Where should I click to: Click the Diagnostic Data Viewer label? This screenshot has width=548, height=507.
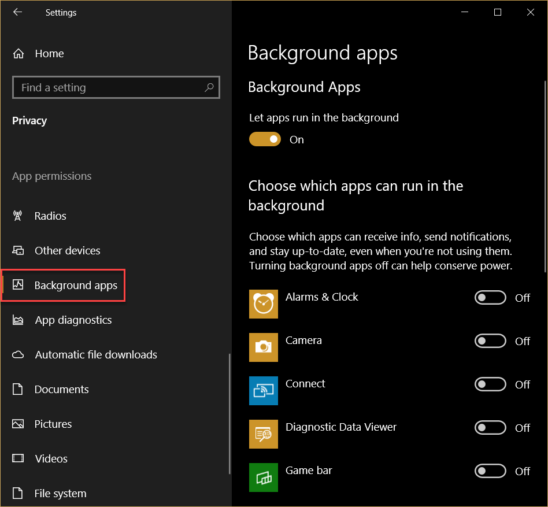(340, 427)
